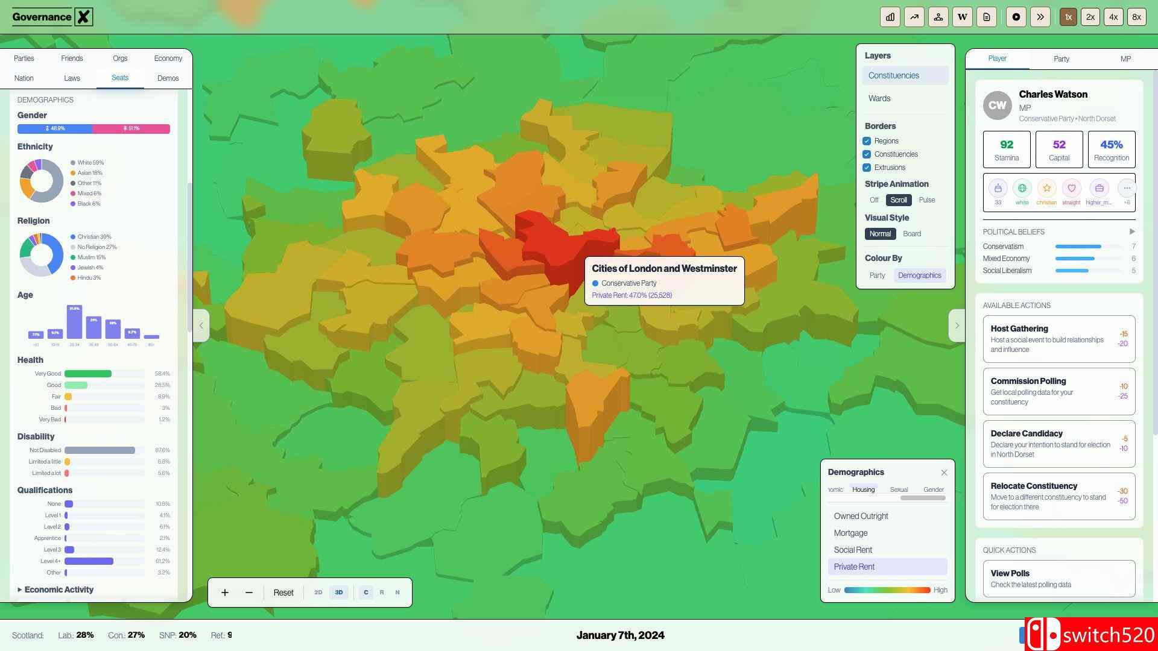The width and height of the screenshot is (1158, 651).
Task: Choose the Commission Polling action
Action: 1059,391
